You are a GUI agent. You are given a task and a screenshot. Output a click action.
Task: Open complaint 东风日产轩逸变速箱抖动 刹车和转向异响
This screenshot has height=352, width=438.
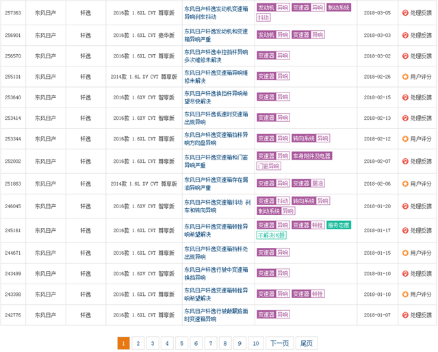tap(218, 206)
